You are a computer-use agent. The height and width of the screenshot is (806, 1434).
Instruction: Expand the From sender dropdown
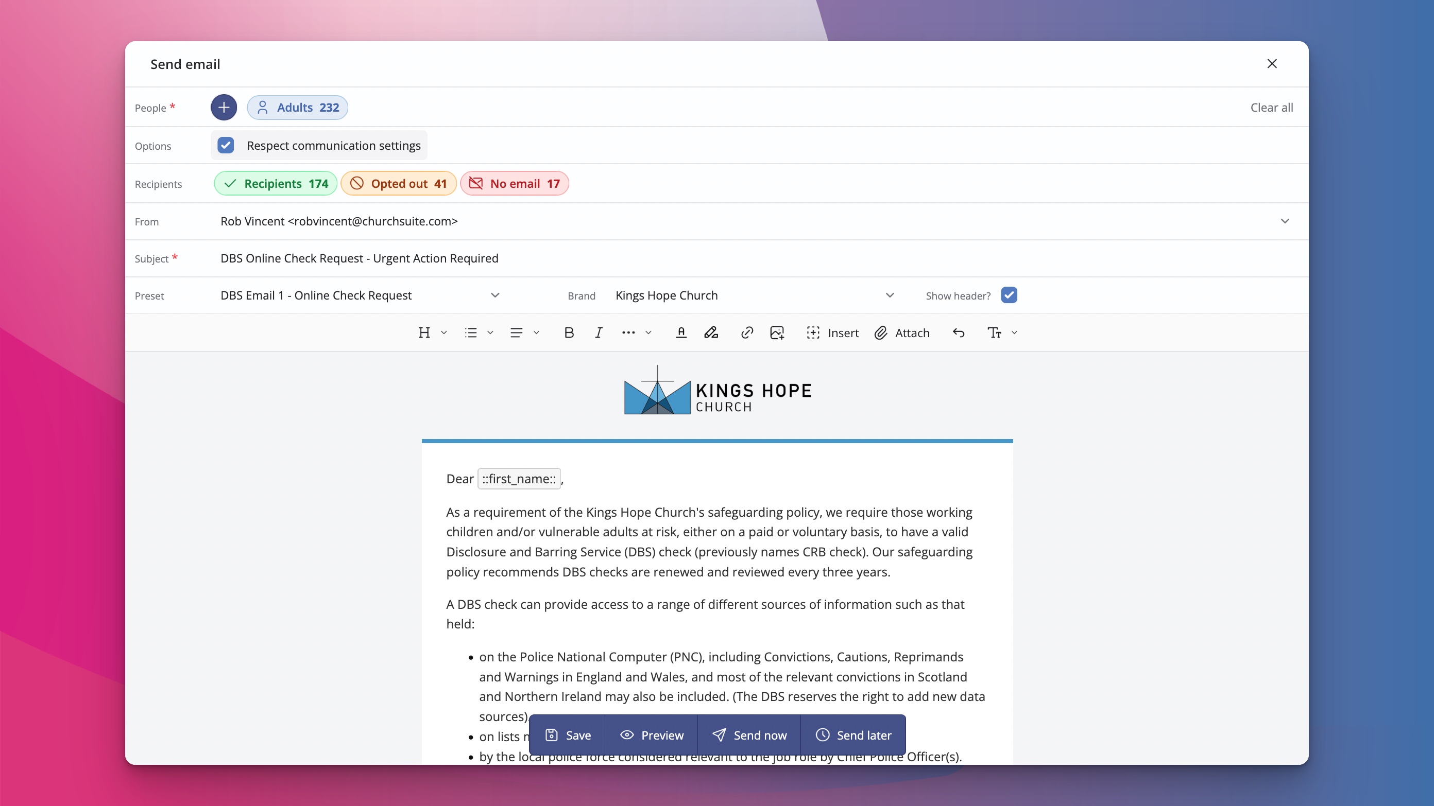click(x=1285, y=221)
